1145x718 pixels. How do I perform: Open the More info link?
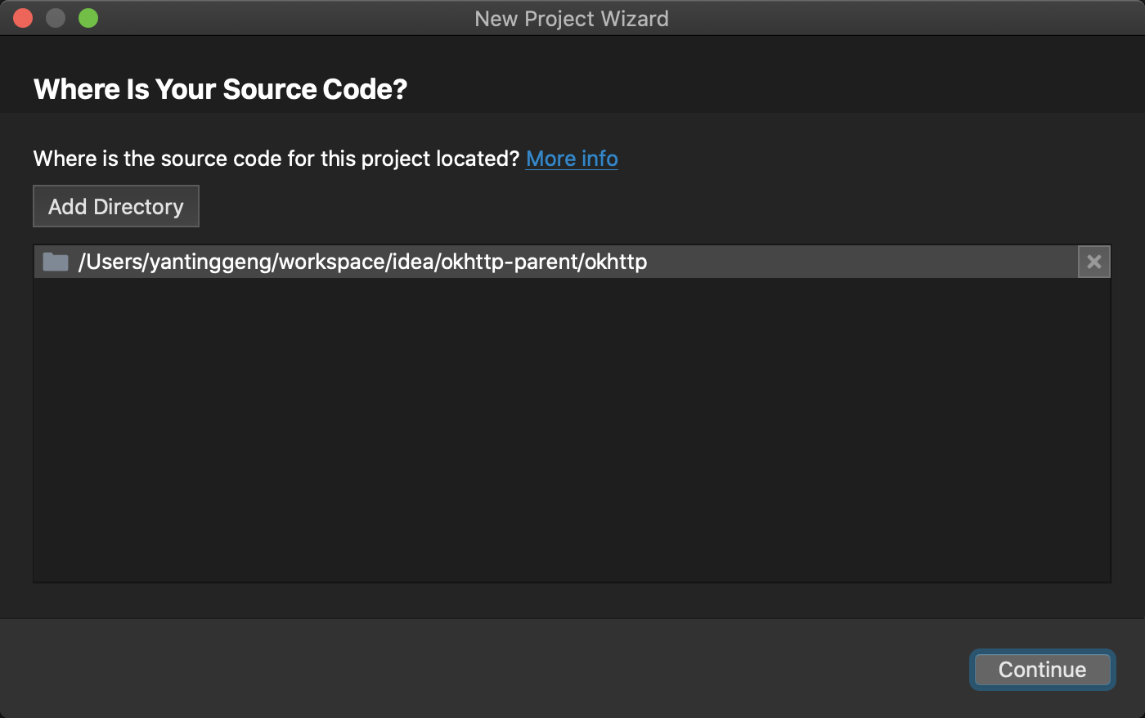coord(572,159)
